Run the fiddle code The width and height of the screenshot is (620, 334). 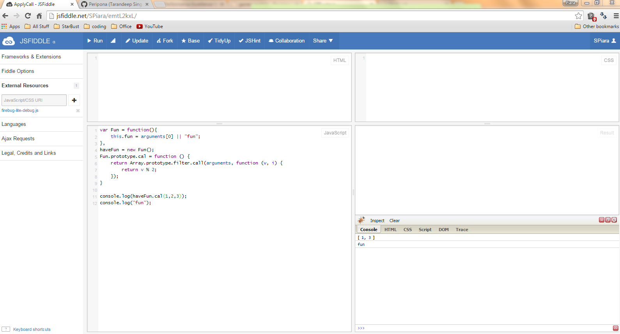point(95,41)
